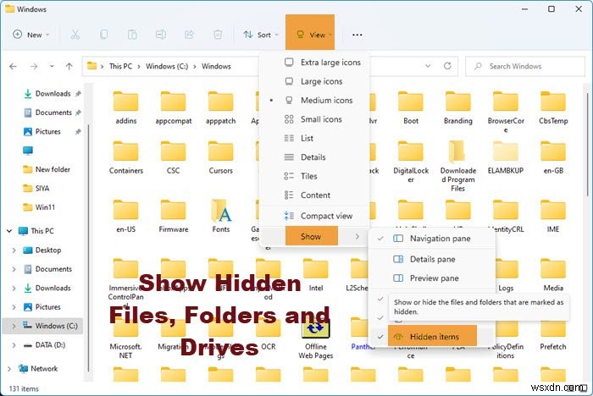Open the New dropdown
593x396 pixels.
tap(31, 35)
